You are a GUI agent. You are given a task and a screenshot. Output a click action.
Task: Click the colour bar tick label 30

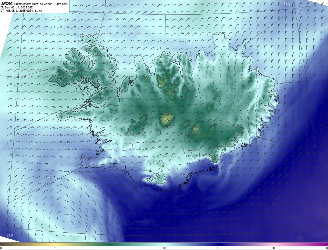pos(273,248)
